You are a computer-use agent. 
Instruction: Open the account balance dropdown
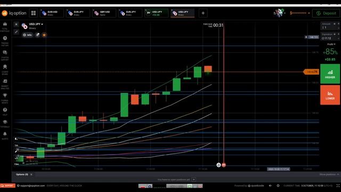pyautogui.click(x=299, y=13)
